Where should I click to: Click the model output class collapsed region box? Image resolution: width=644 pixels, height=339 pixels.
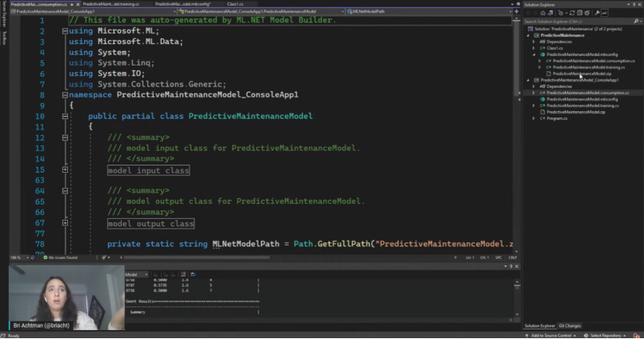(150, 223)
